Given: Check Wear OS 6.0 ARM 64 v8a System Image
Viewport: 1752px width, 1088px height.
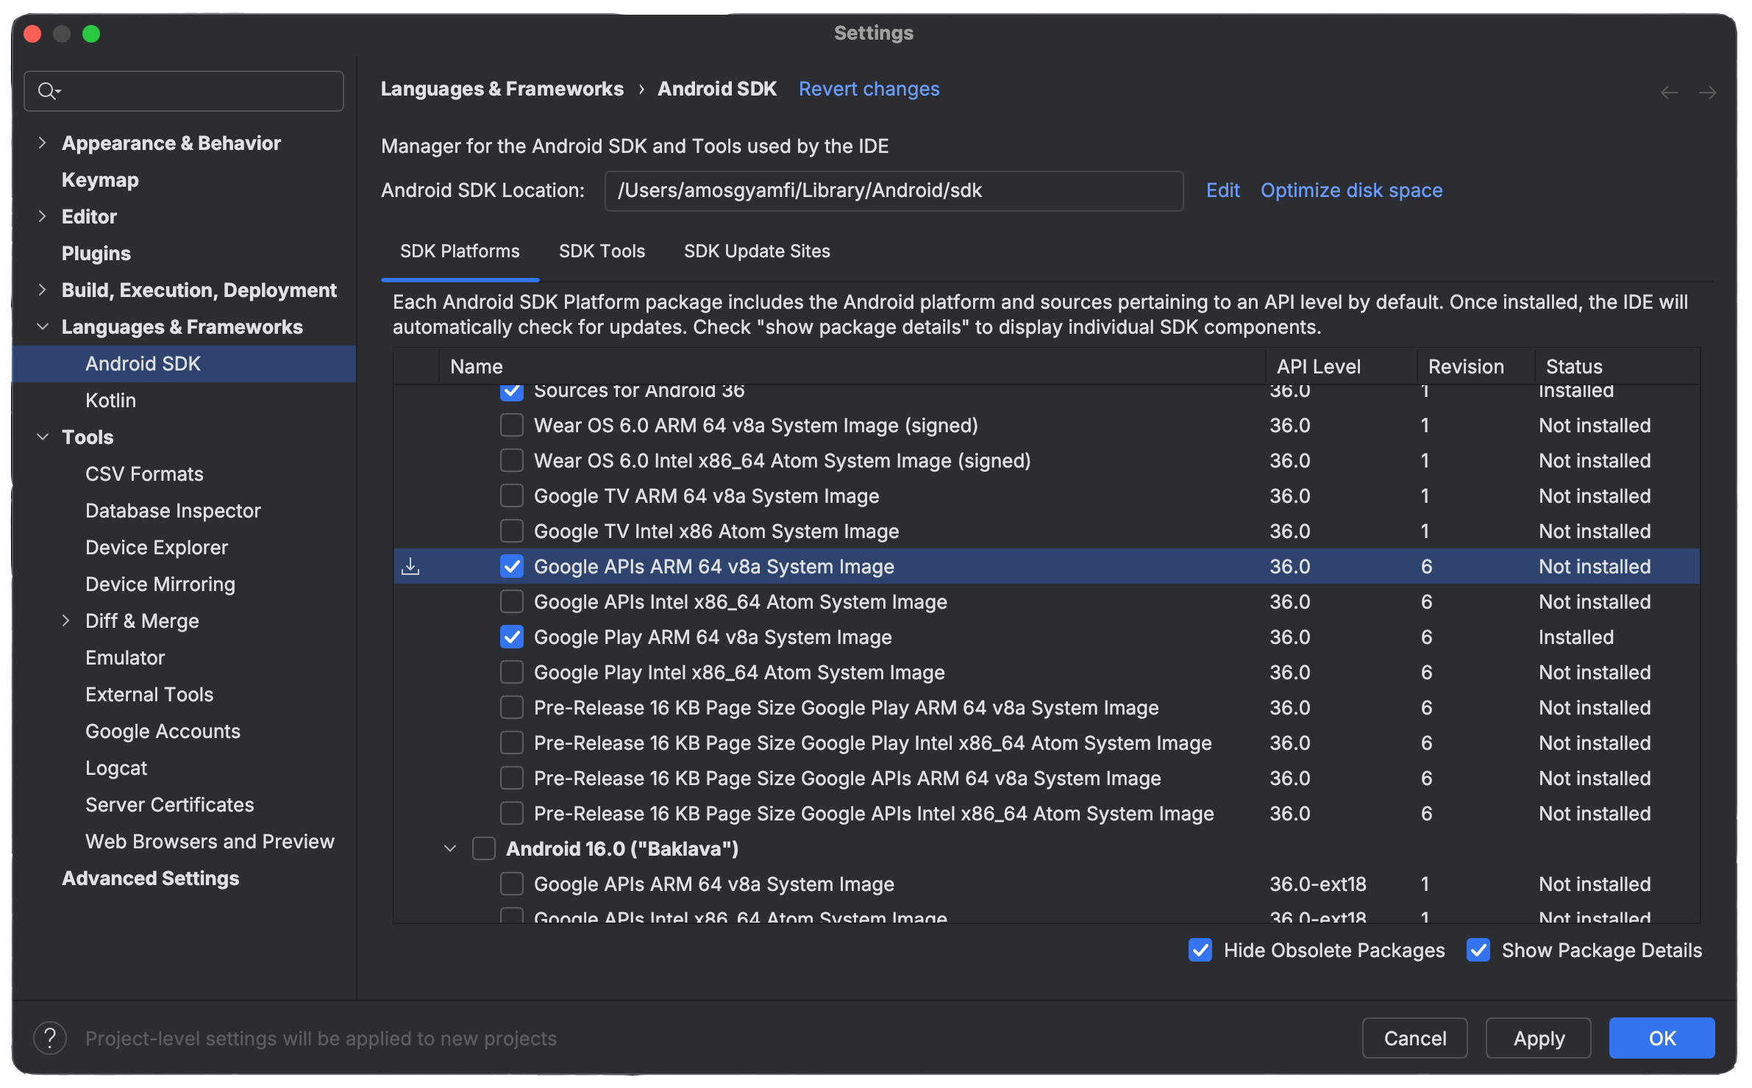Looking at the screenshot, I should pyautogui.click(x=512, y=425).
